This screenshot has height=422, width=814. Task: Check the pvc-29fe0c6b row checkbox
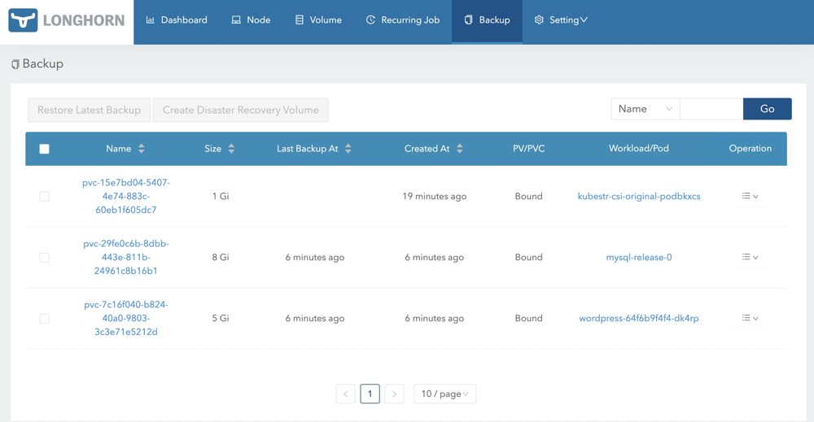(x=45, y=258)
